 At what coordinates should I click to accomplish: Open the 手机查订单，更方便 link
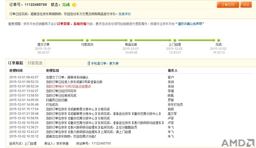tap(105, 63)
